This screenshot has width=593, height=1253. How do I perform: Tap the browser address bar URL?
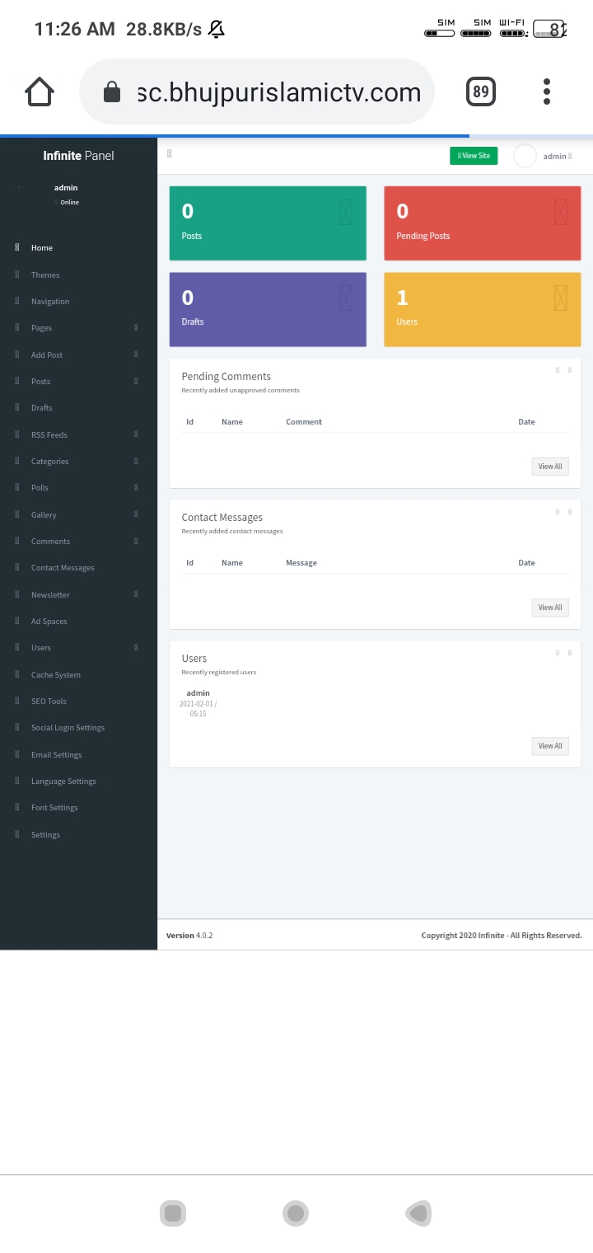[278, 92]
